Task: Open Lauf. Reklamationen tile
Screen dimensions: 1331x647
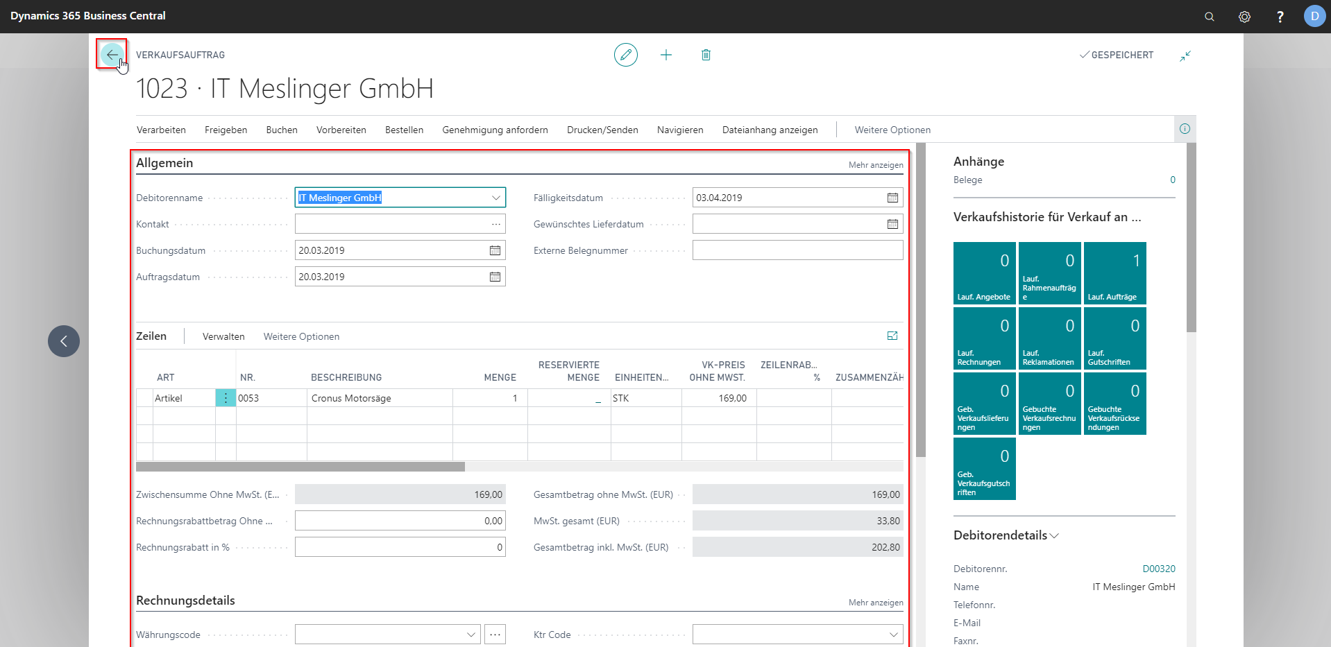Action: [x=1050, y=338]
